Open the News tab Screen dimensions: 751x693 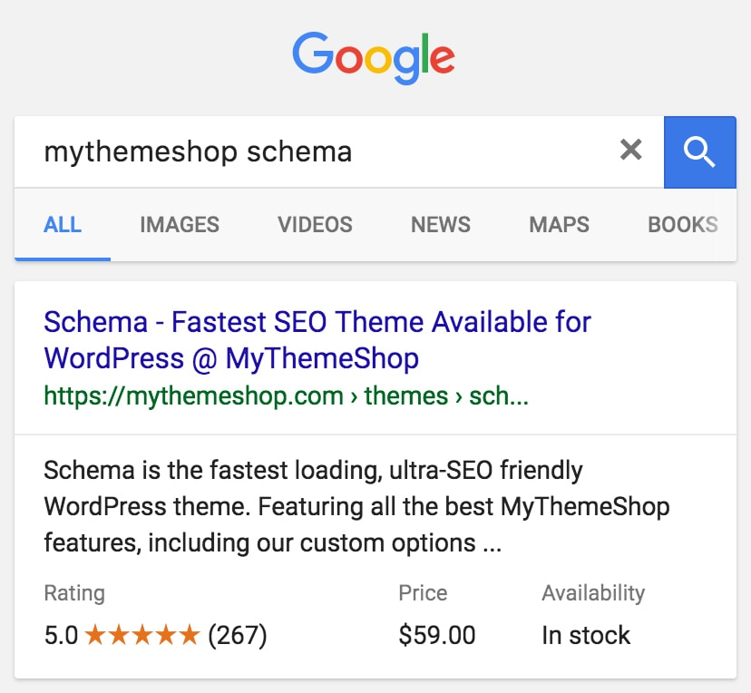point(441,225)
